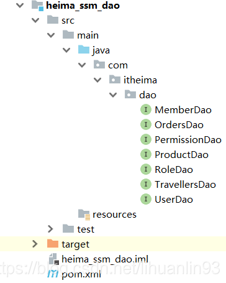
Task: Select the main folder label
Action: (x=88, y=35)
